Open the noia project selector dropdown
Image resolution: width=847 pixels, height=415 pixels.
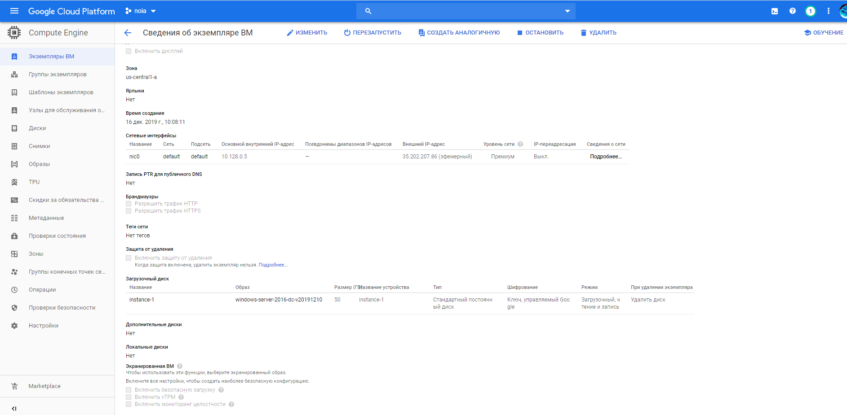(141, 11)
